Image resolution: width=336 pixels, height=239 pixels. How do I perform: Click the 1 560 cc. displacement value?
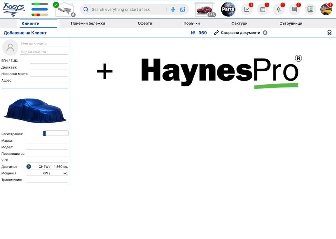tap(61, 167)
